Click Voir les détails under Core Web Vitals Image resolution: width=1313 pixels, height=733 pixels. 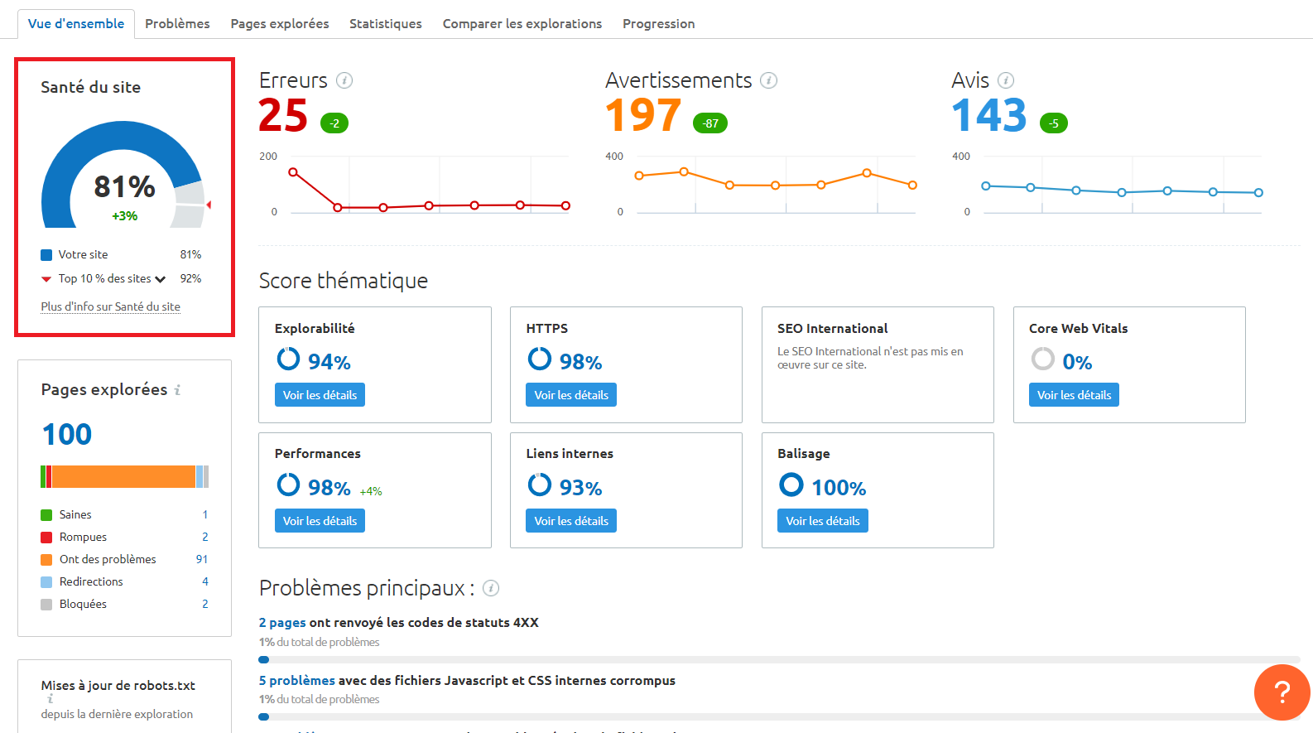click(1075, 395)
